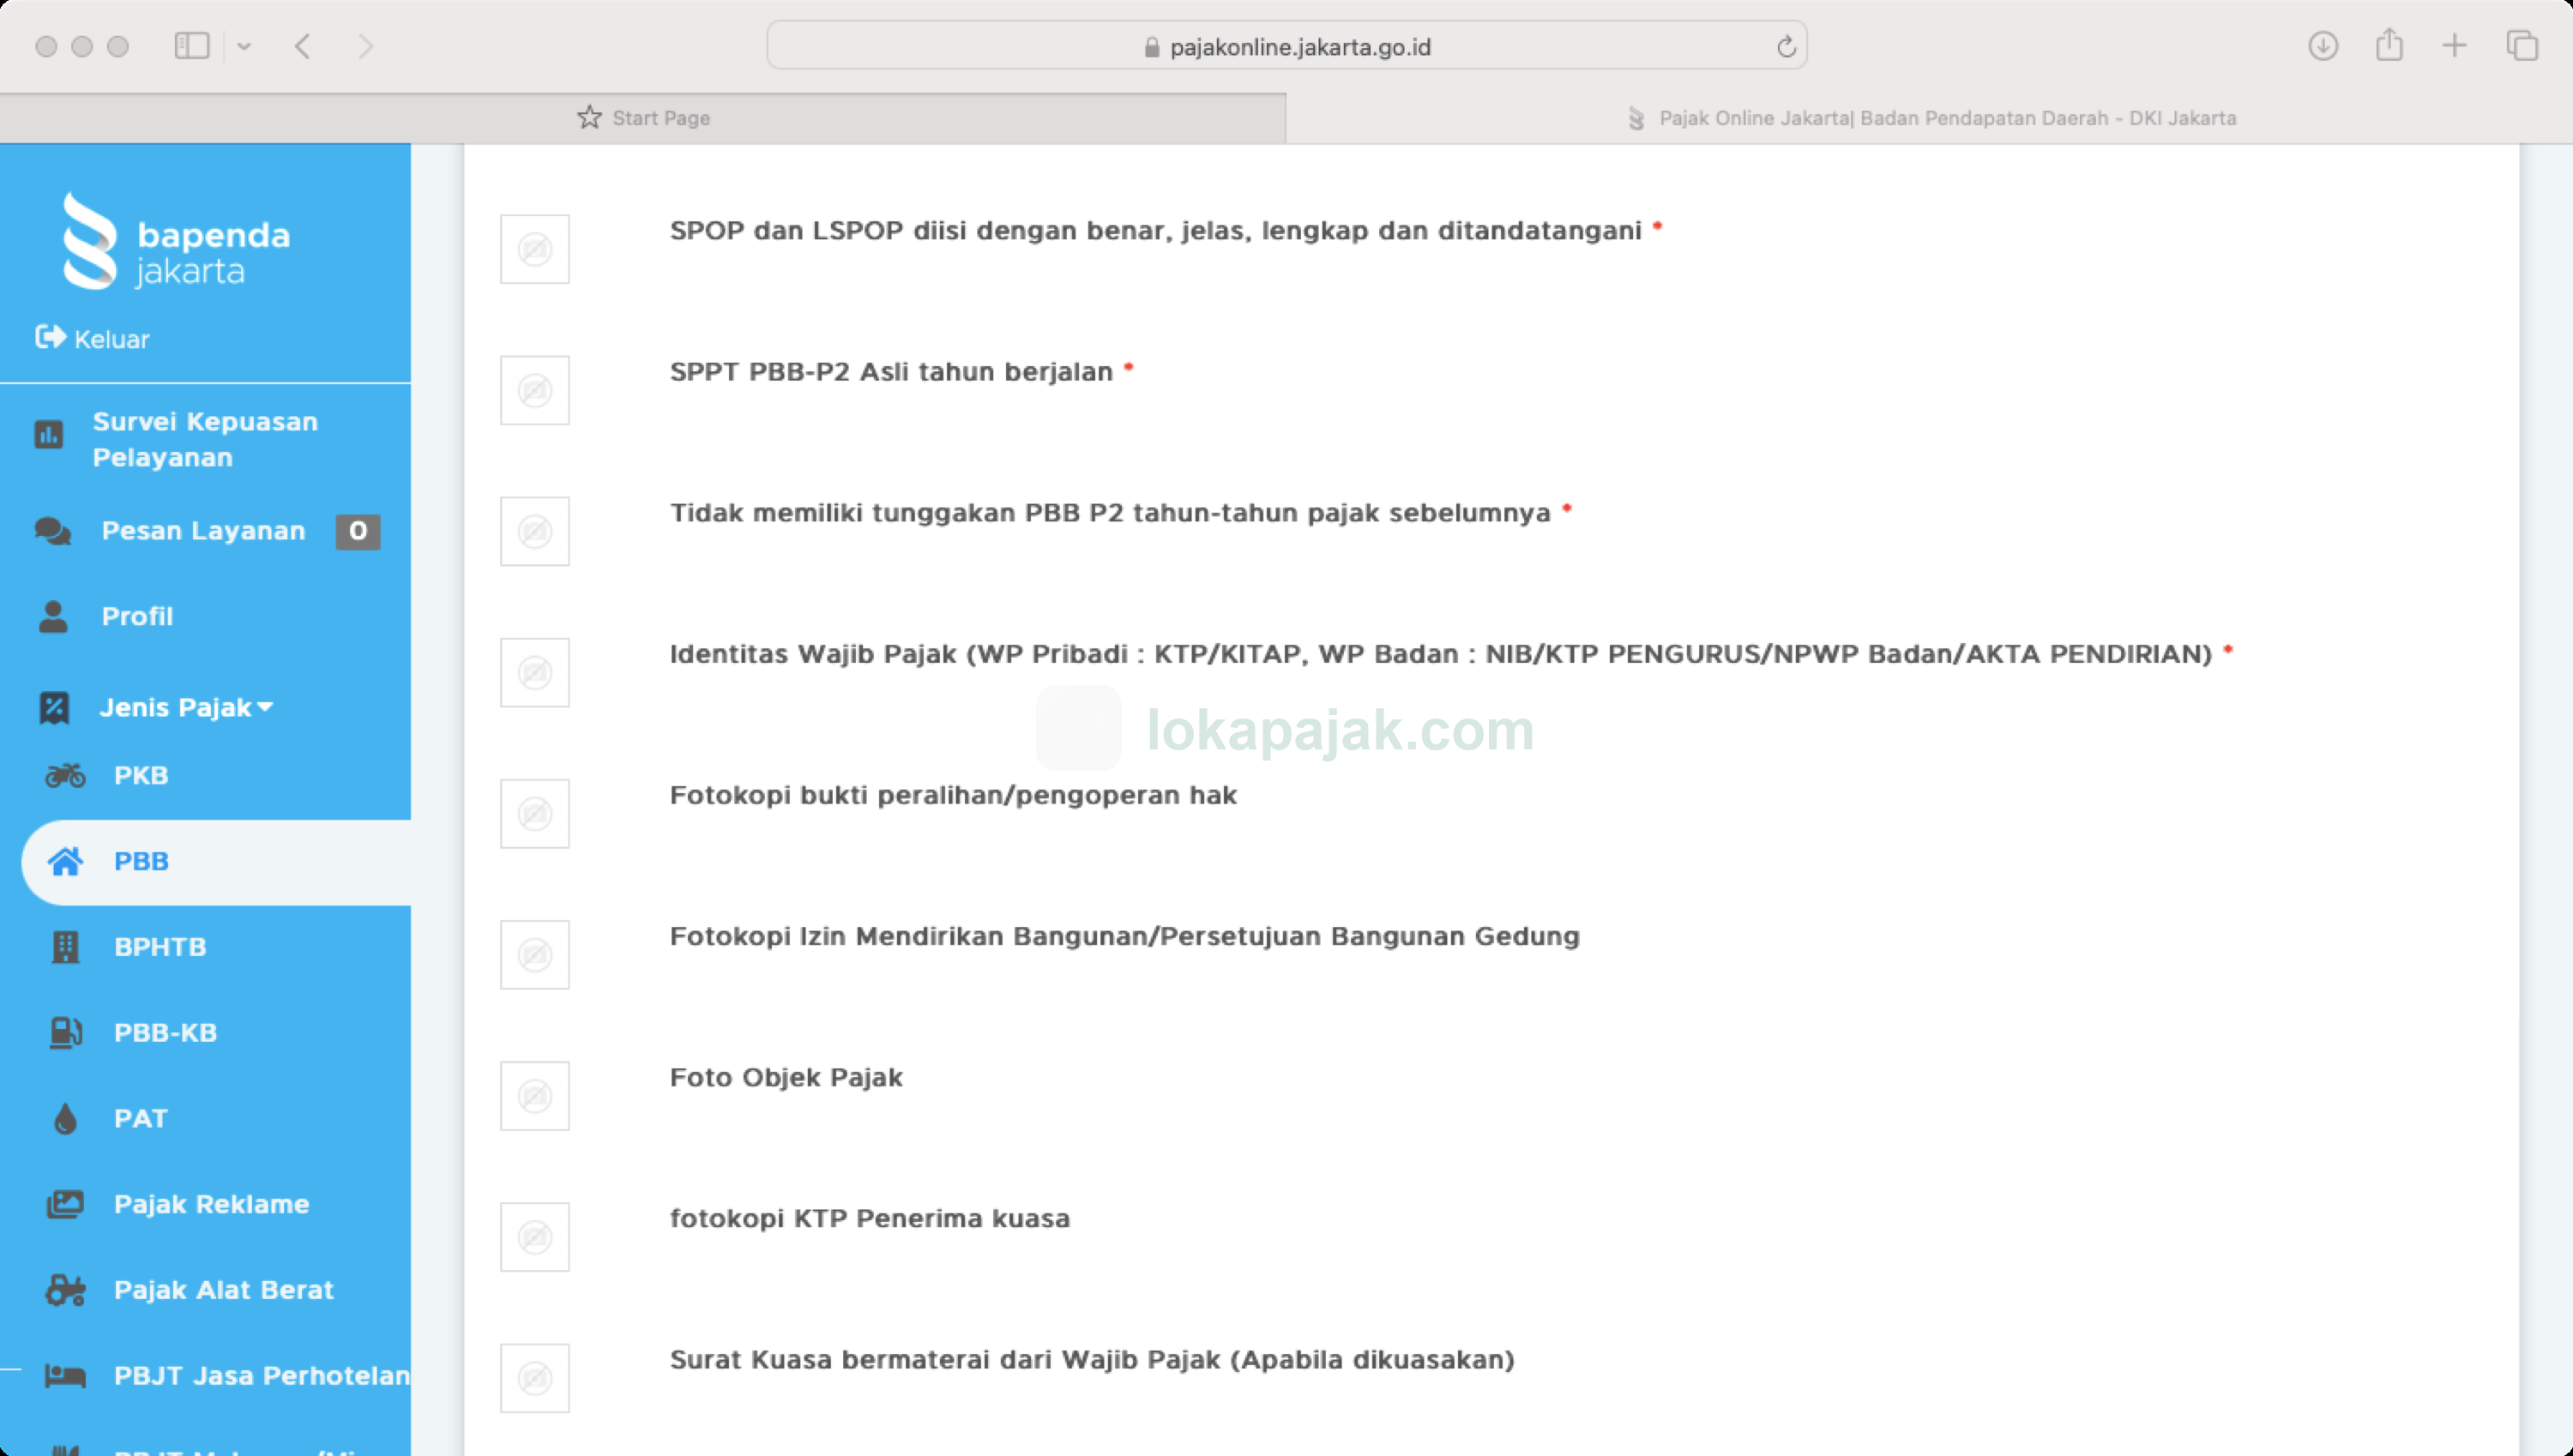Click the PKB motorcycle icon
The height and width of the screenshot is (1456, 2573).
65,775
